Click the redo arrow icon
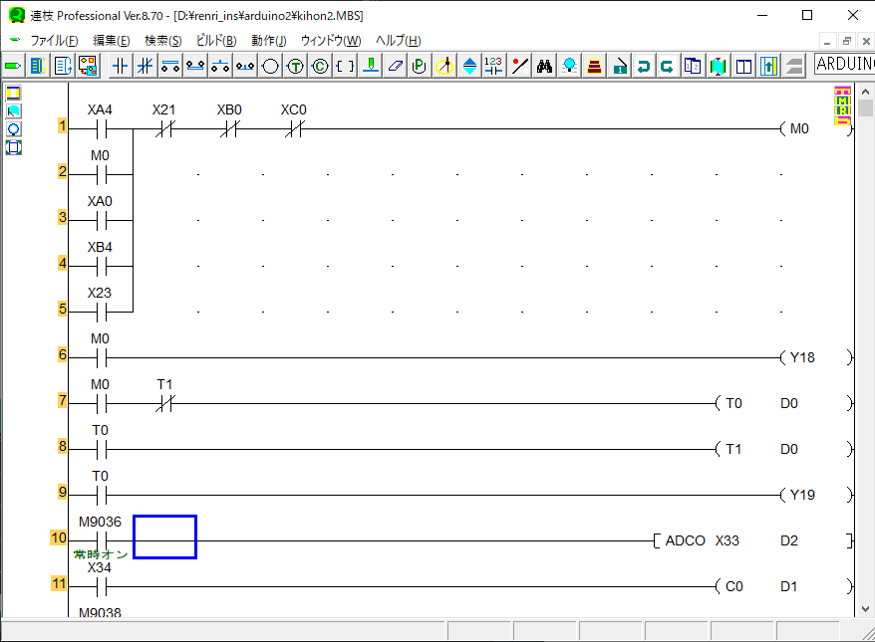This screenshot has width=875, height=642. point(668,66)
